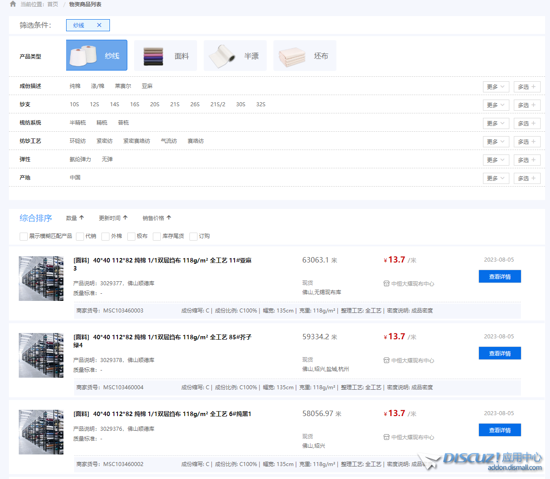The width and height of the screenshot is (550, 479).
Task: View details of 11#亚麻 product
Action: pos(500,276)
